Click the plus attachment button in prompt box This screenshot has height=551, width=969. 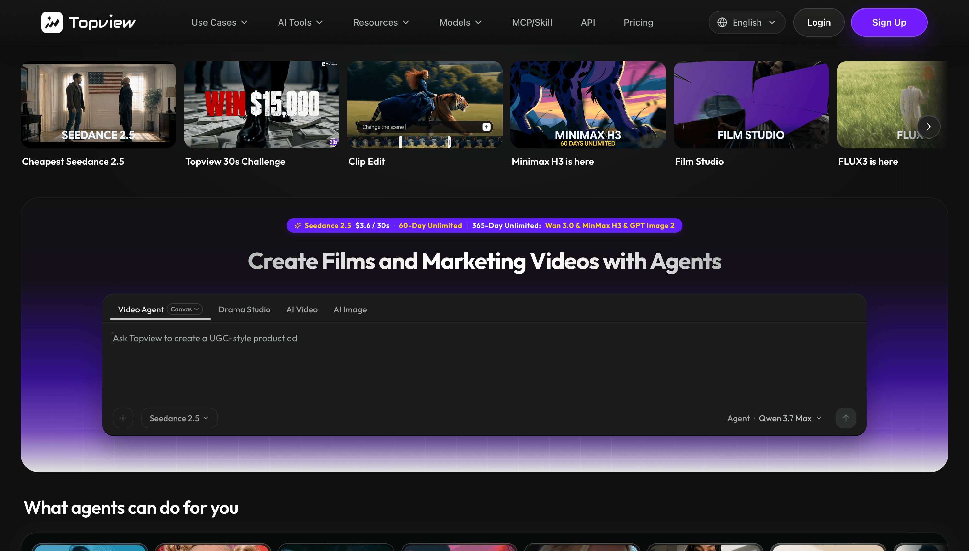coord(123,418)
